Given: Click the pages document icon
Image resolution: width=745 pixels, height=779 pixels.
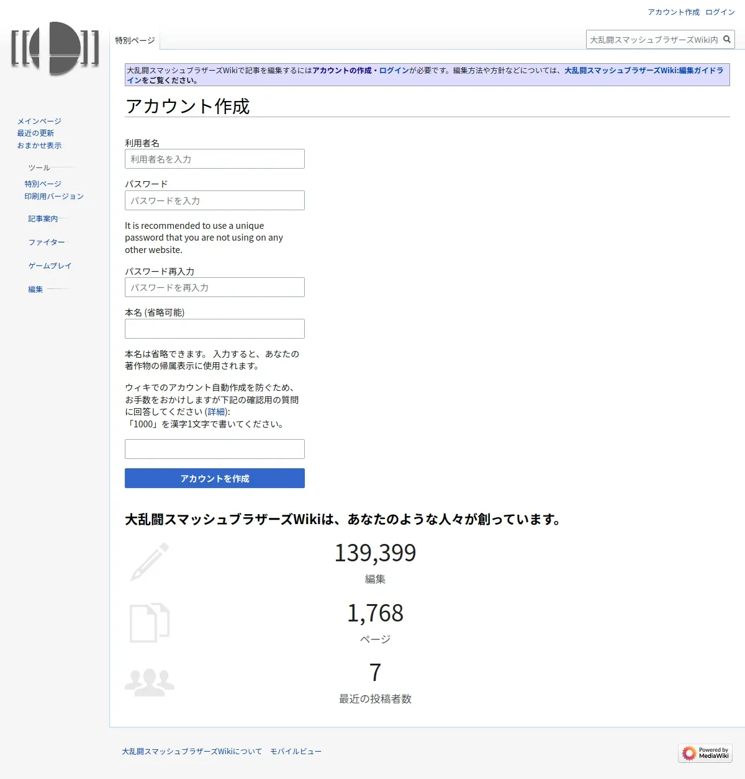Looking at the screenshot, I should click(x=150, y=622).
